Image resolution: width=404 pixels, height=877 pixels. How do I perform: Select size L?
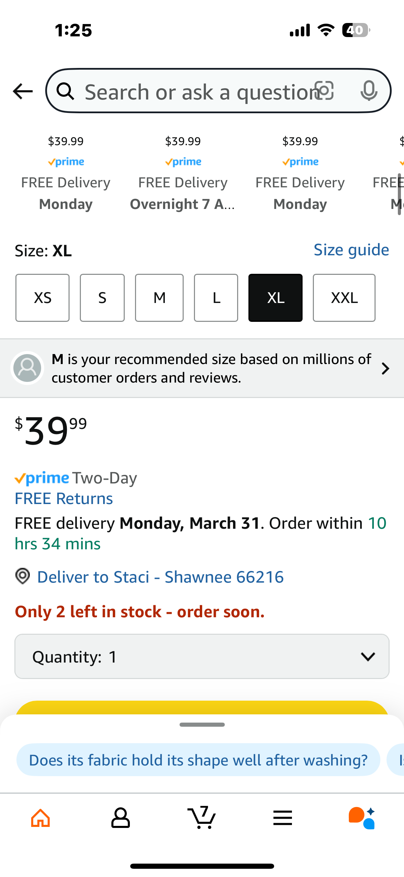tap(216, 298)
